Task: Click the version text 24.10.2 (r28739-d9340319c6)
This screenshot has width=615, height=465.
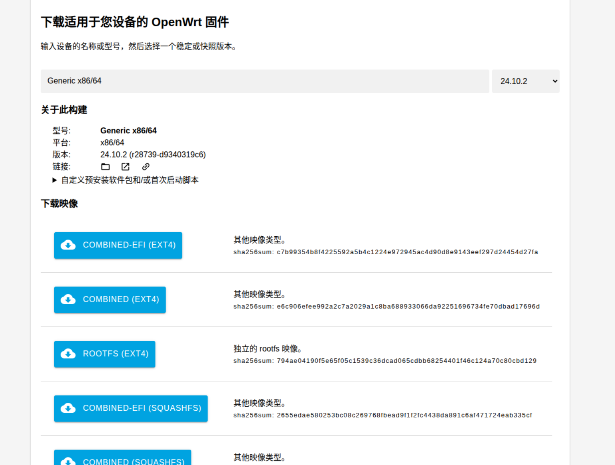Action: [153, 155]
